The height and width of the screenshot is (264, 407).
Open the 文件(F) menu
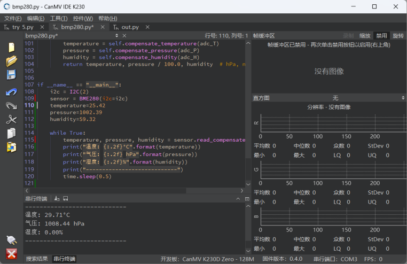click(x=13, y=18)
